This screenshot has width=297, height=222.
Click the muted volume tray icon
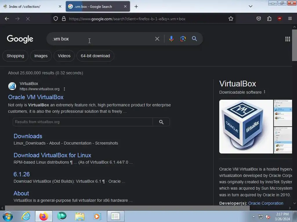[268, 217]
